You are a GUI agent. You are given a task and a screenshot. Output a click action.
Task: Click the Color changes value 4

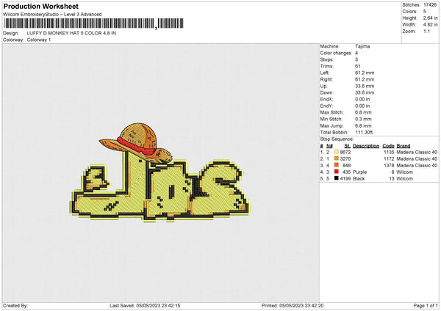(356, 53)
